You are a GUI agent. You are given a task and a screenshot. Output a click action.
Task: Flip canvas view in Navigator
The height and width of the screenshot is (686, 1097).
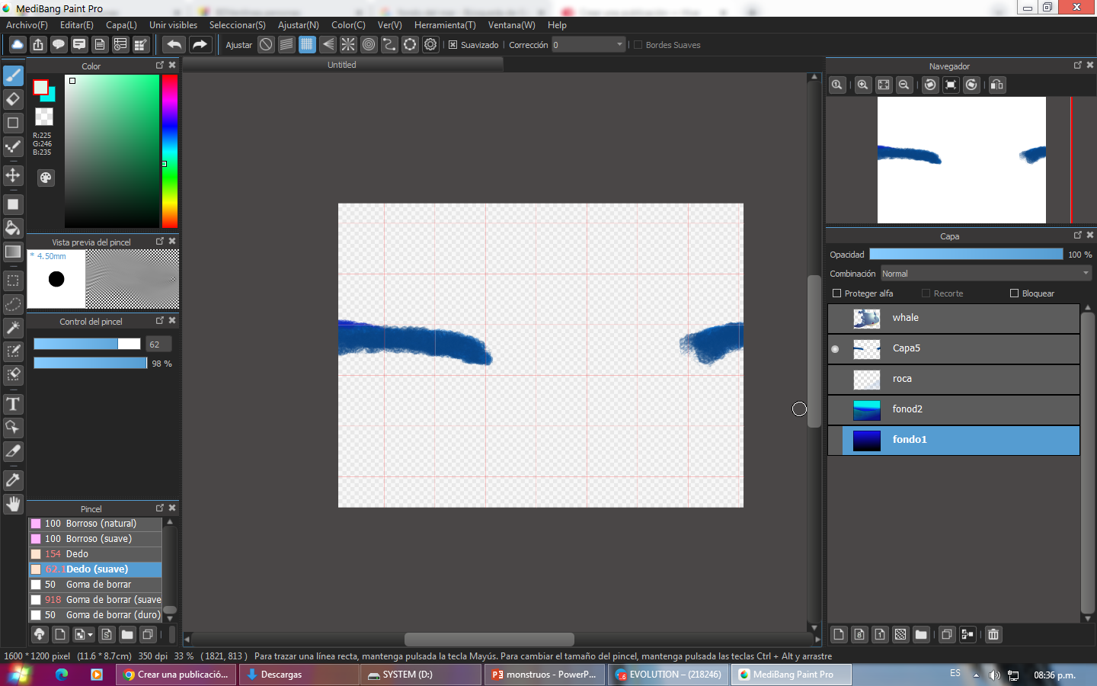[x=997, y=85]
